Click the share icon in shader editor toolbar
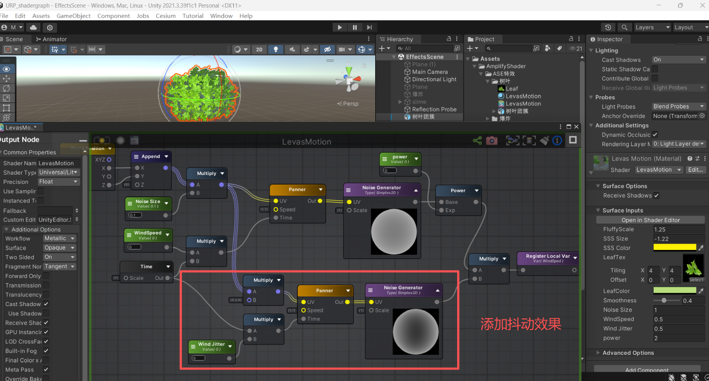This screenshot has height=381, width=709. pyautogui.click(x=477, y=140)
